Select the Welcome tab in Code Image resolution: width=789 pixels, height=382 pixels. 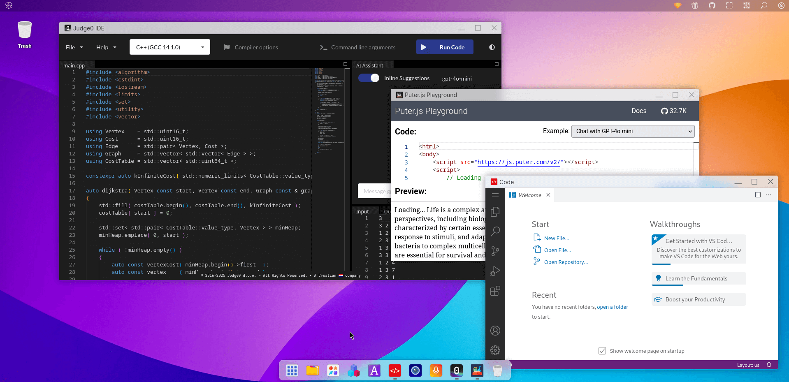click(529, 195)
